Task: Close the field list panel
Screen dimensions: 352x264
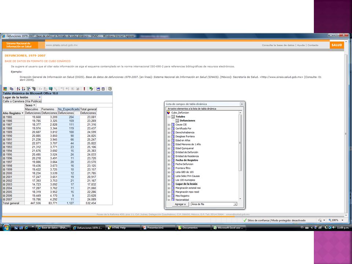Action: pos(242,104)
